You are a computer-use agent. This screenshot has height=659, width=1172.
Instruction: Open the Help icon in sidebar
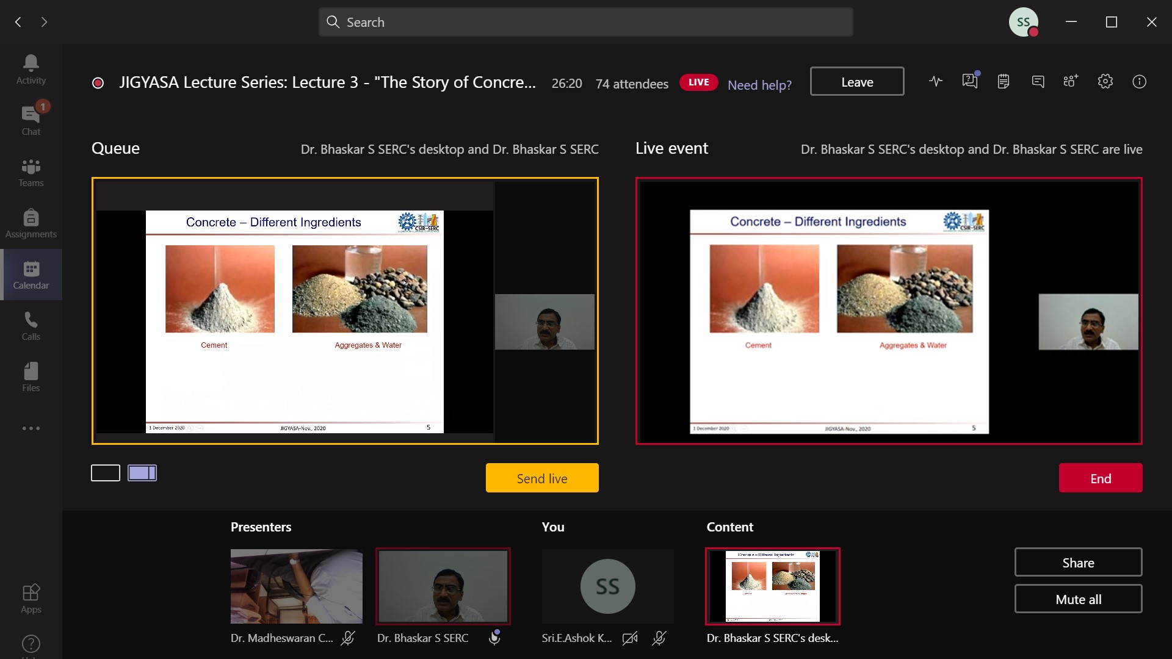point(31,644)
